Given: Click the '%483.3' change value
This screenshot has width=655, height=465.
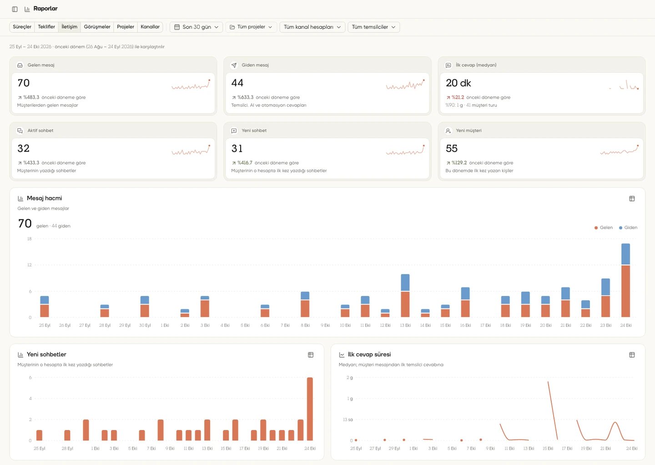Looking at the screenshot, I should tap(31, 97).
